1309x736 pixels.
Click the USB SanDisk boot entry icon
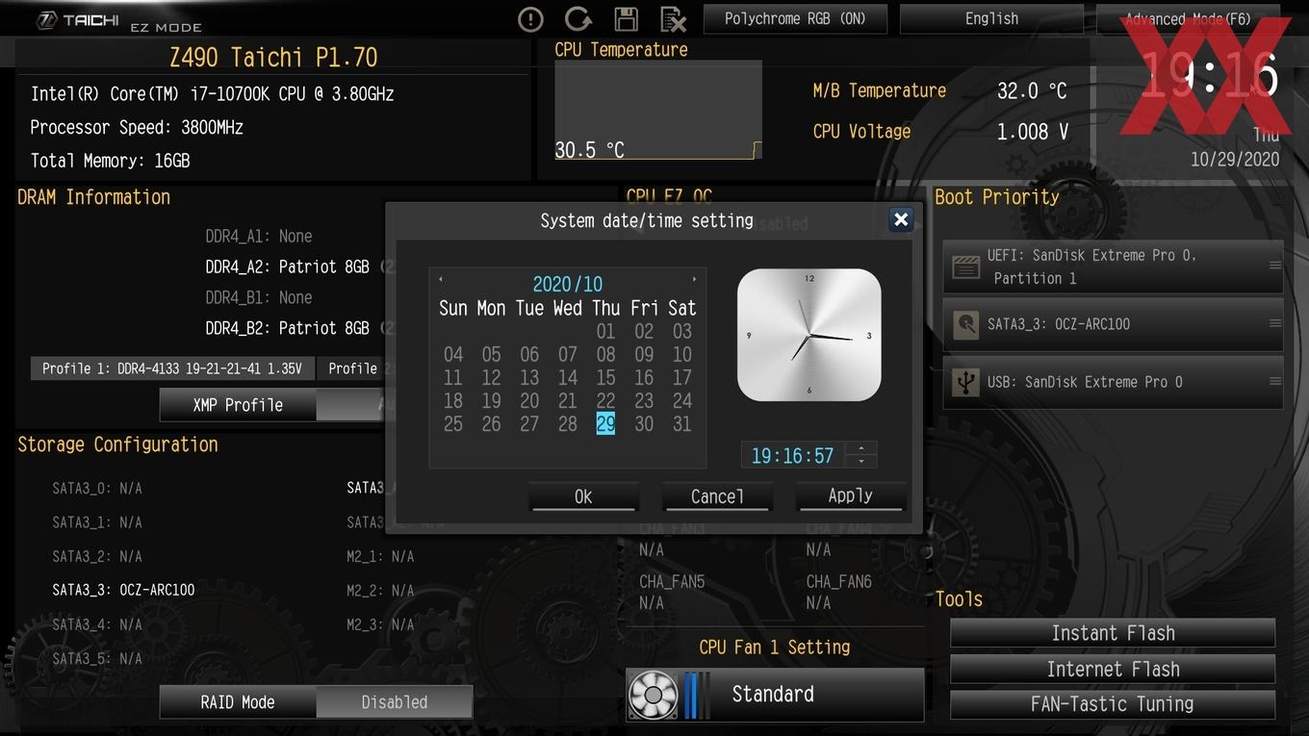[x=965, y=382]
